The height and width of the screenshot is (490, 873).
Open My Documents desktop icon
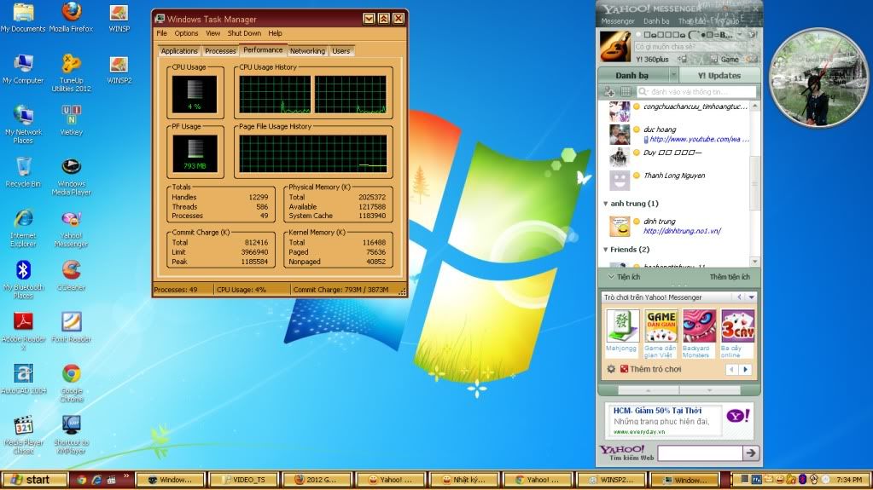click(x=23, y=18)
